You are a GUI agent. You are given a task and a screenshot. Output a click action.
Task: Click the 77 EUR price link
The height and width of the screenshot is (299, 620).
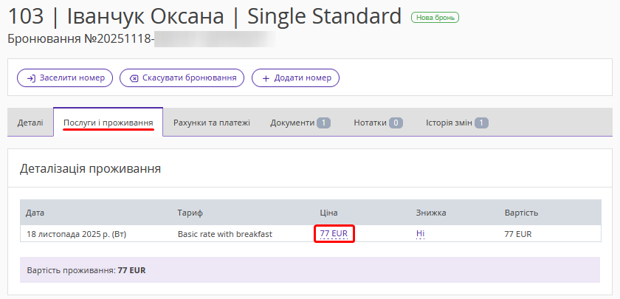click(x=334, y=234)
